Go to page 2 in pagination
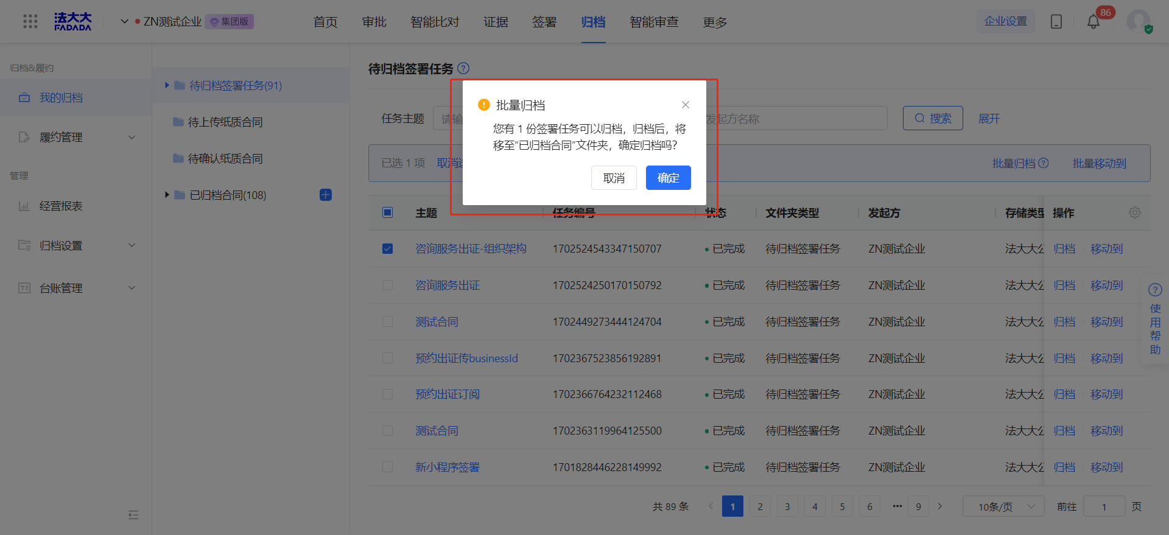Screen dimensions: 1169x535 tap(760, 506)
